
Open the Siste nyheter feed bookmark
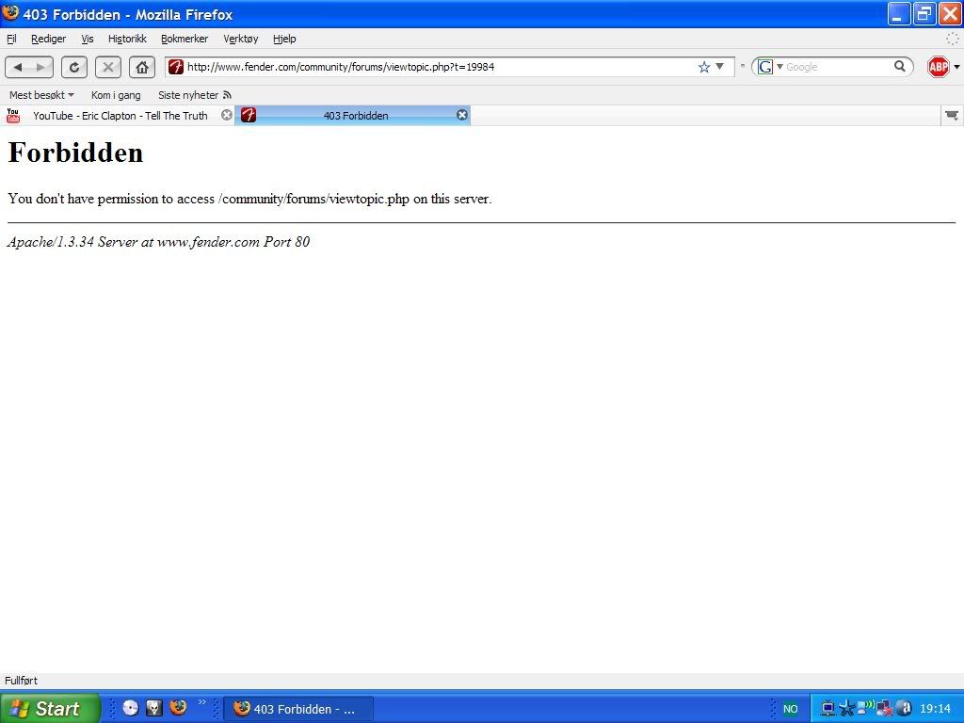click(194, 95)
